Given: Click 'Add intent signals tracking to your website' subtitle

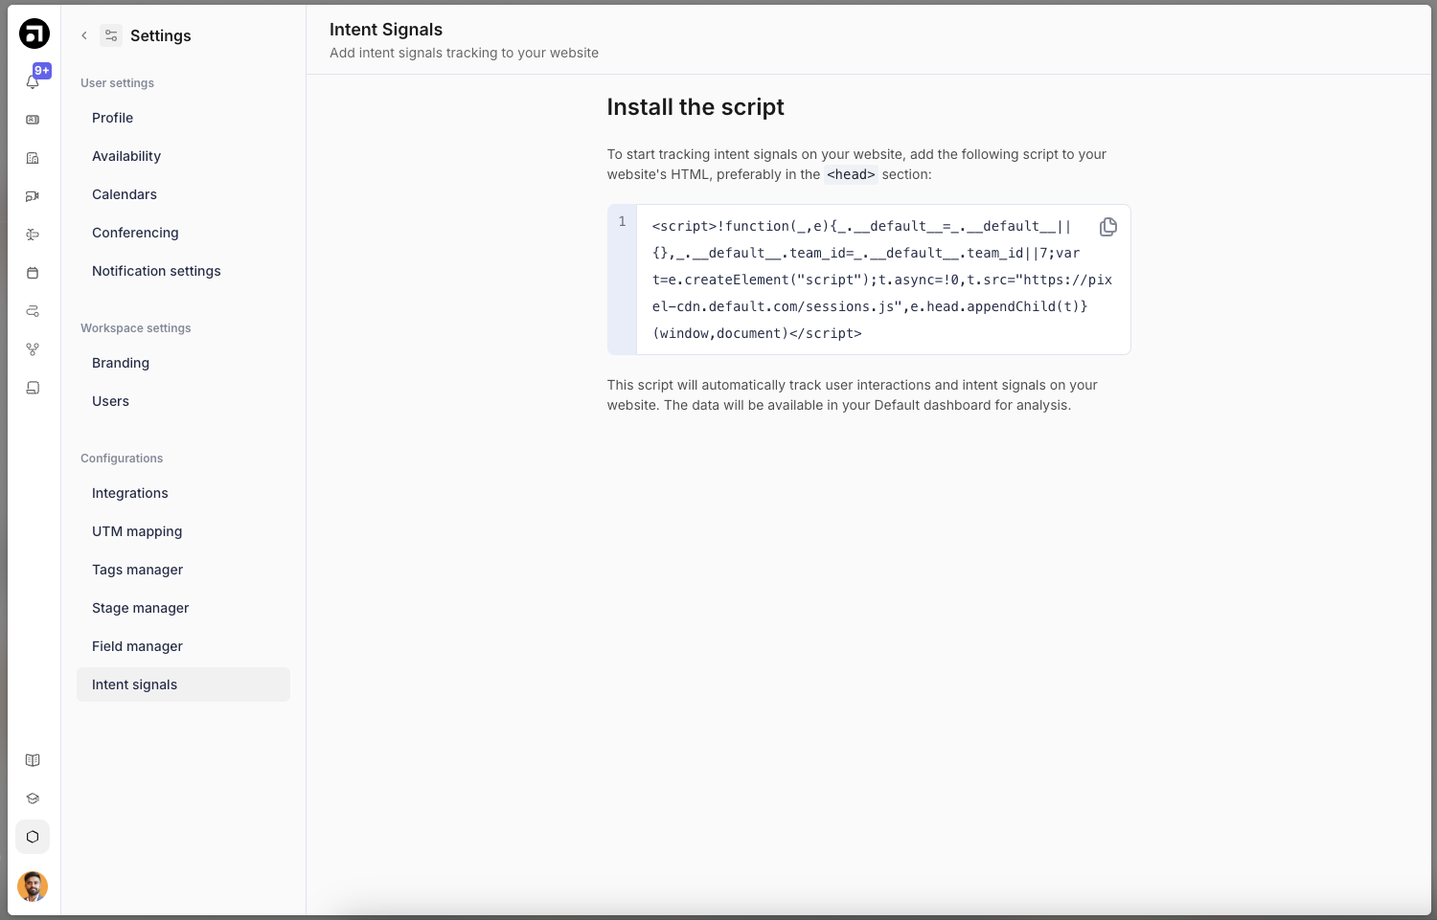Looking at the screenshot, I should coord(464,53).
